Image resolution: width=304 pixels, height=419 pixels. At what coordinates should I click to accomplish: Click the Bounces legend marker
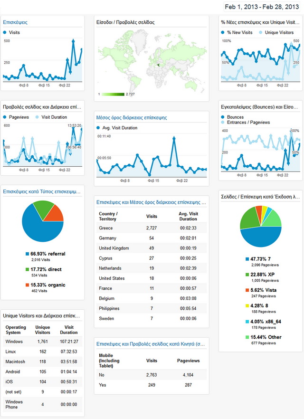(223, 117)
